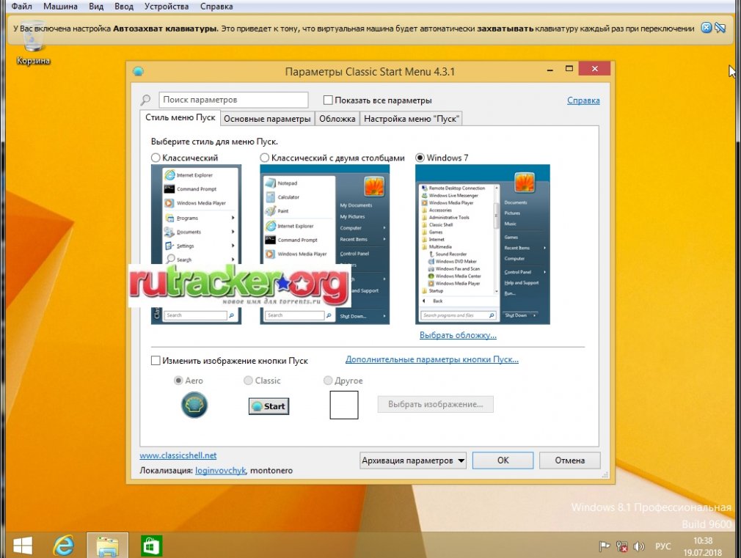The height and width of the screenshot is (558, 741).
Task: Enable the Показать все параметры checkbox
Action: coord(328,100)
